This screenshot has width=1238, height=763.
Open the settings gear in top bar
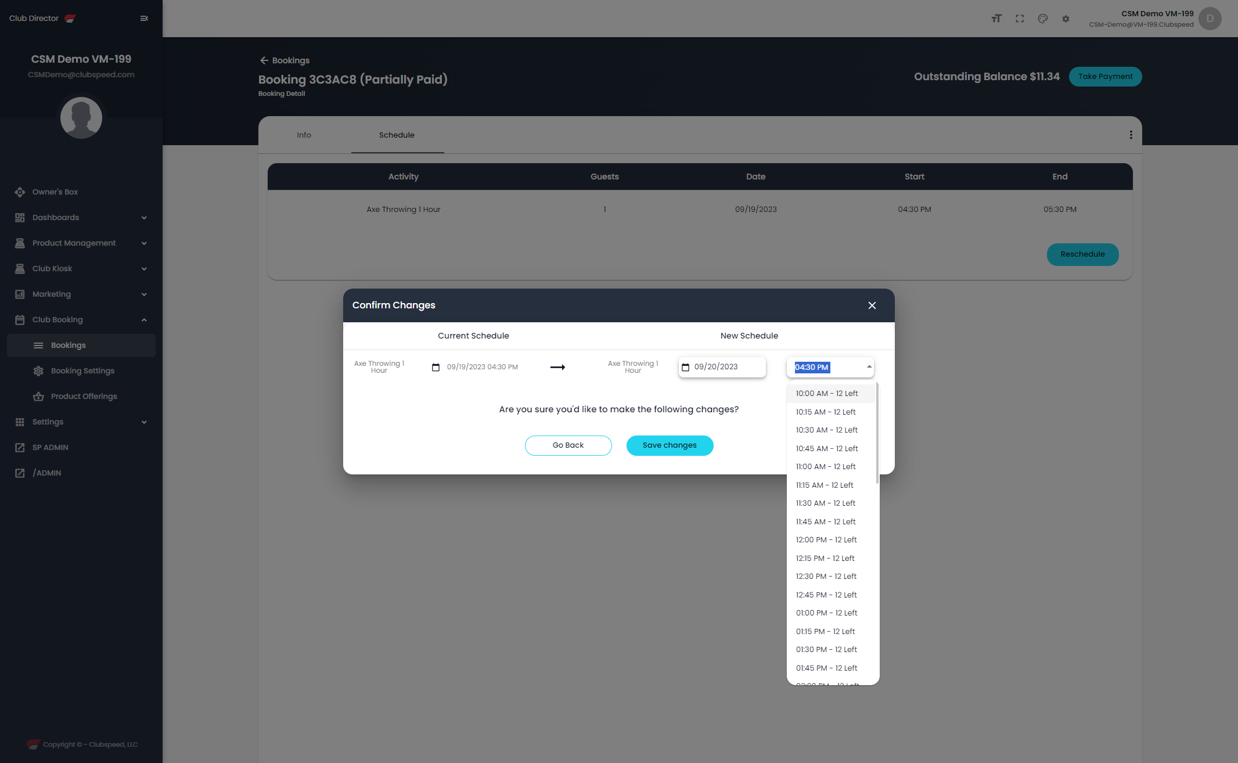coord(1066,19)
